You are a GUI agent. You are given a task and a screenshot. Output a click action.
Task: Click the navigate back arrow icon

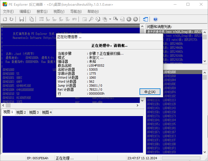[x=129, y=19]
